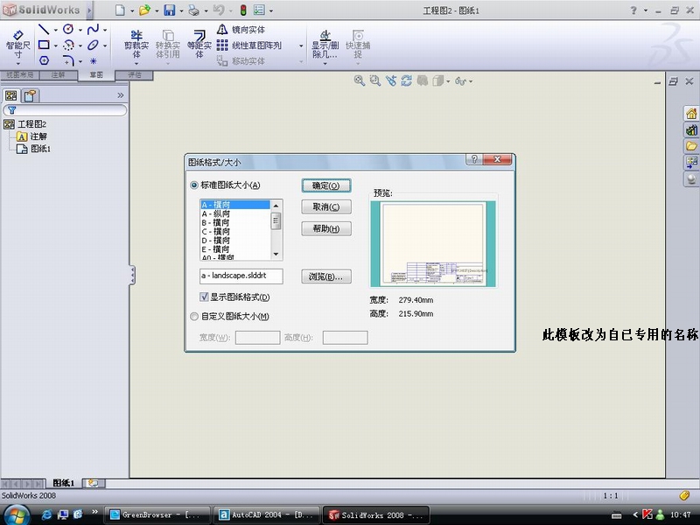This screenshot has height=525, width=700.
Task: Click the Print icon
Action: point(193,10)
